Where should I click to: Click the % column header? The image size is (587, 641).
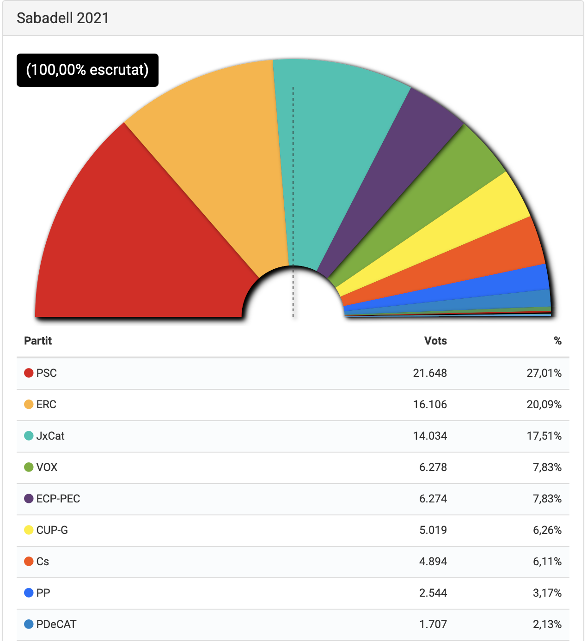pos(557,341)
